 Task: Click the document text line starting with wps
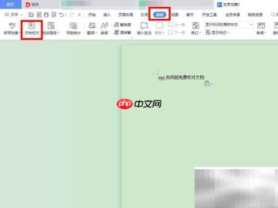(181, 78)
